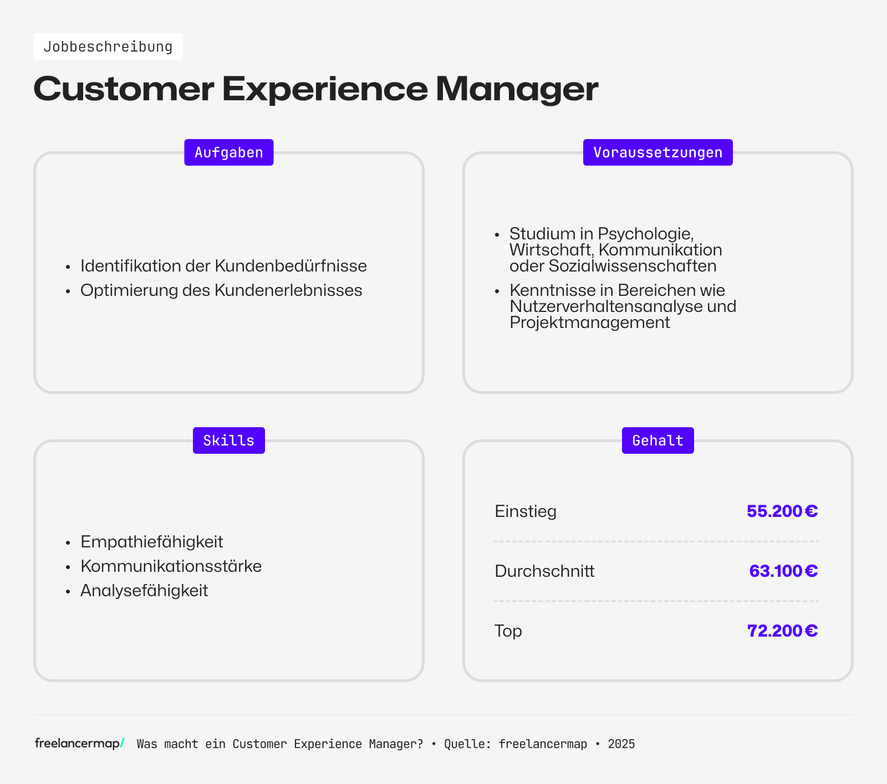Click the Jobbeschreibung tag
887x784 pixels.
[x=108, y=47]
